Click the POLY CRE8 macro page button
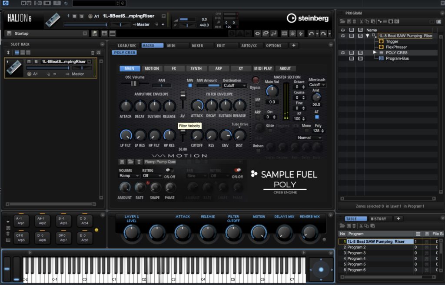 click(x=125, y=53)
